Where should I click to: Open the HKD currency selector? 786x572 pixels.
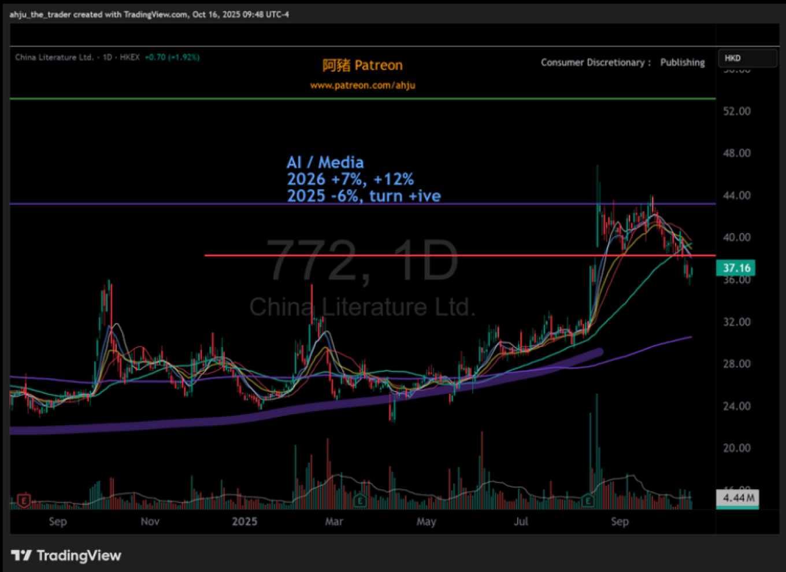[747, 58]
